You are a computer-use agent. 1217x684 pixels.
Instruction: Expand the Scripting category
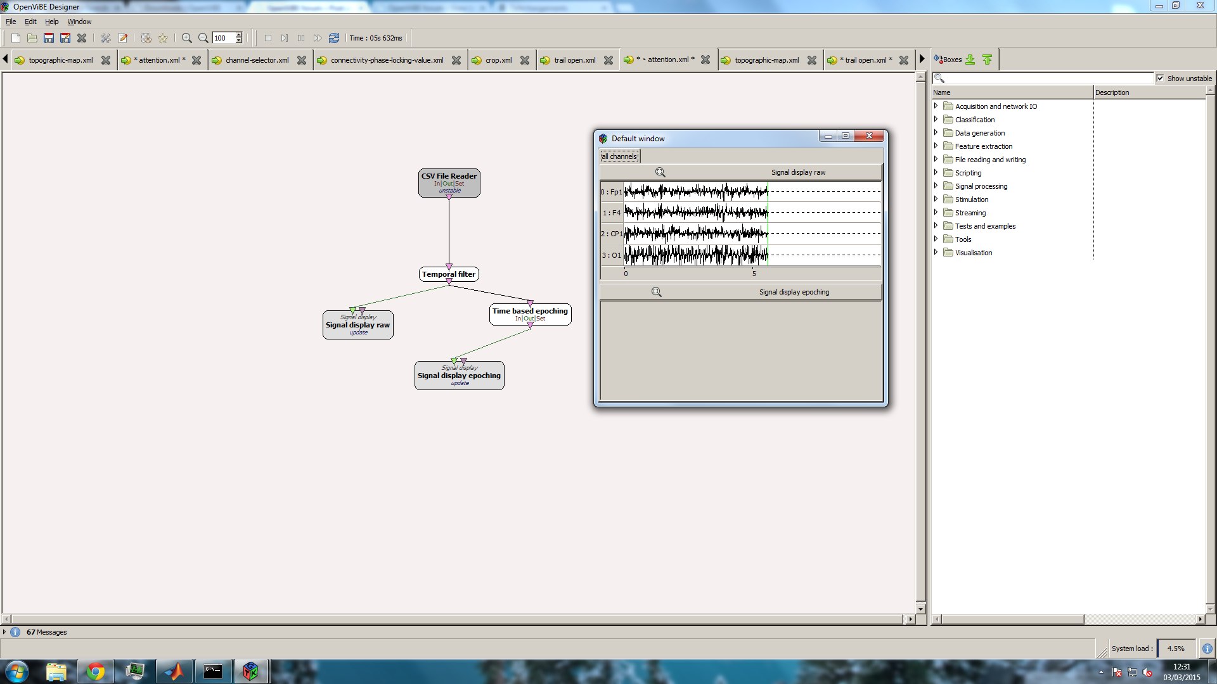(x=936, y=172)
